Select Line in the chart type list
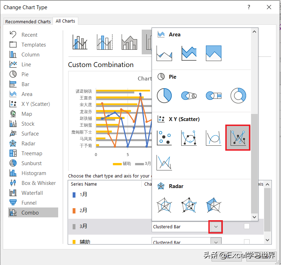This screenshot has height=265, width=281. coord(33,64)
